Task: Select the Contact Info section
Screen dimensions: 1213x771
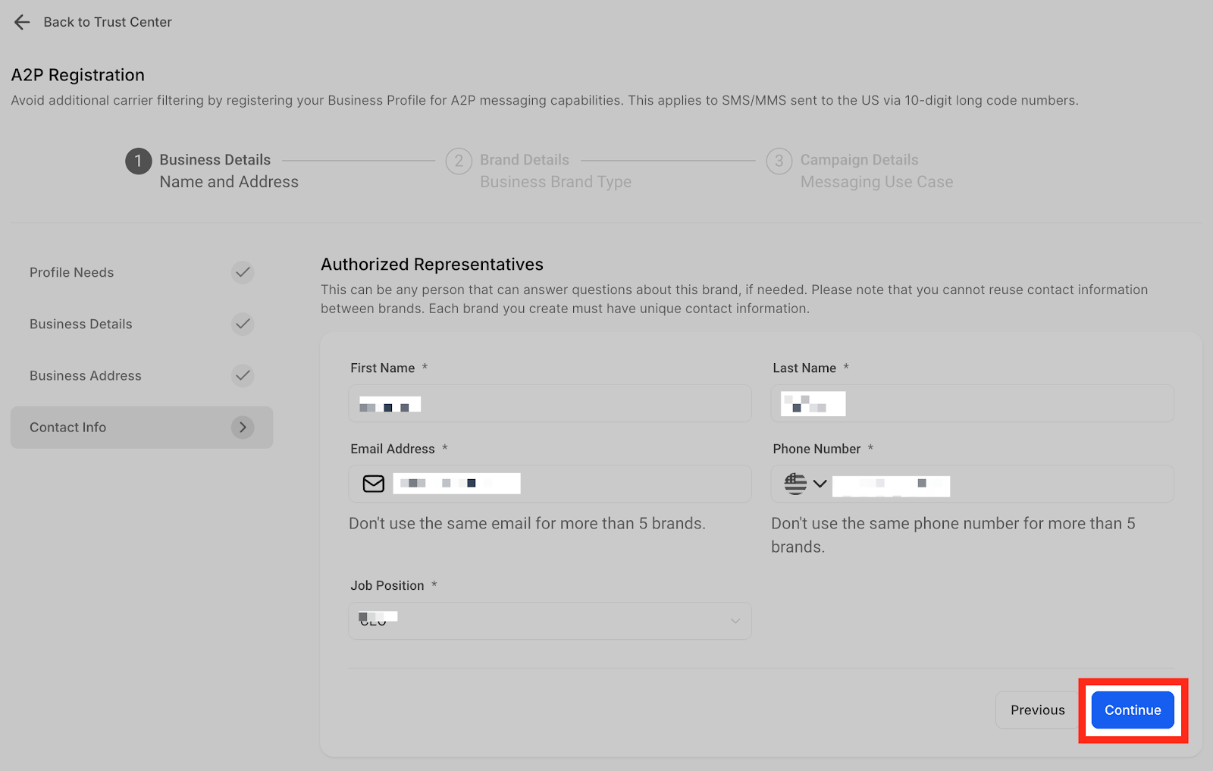Action: (142, 428)
